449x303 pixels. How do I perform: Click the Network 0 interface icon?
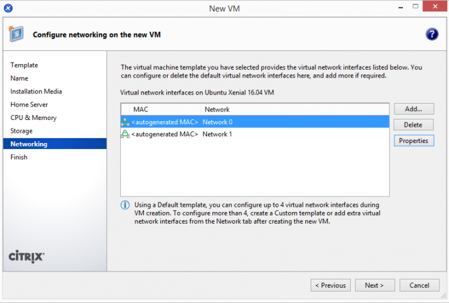(x=126, y=122)
